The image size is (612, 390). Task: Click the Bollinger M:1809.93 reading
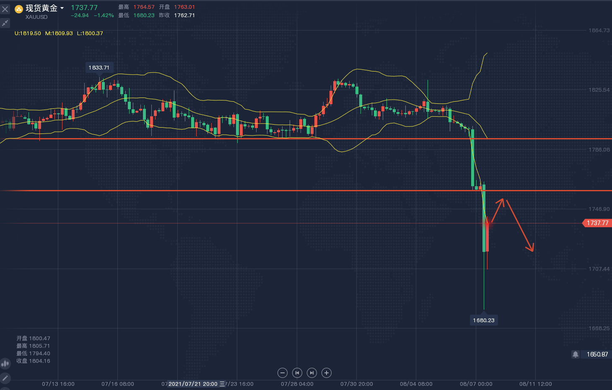pos(59,33)
